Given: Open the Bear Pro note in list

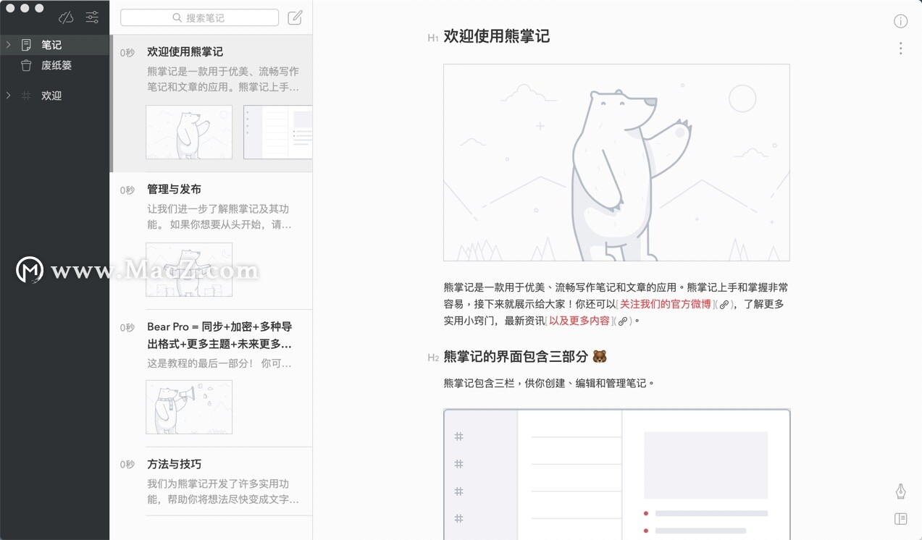Looking at the screenshot, I should pyautogui.click(x=211, y=379).
